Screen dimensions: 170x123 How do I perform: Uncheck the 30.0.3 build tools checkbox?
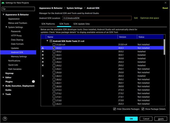pyautogui.click(x=54, y=48)
